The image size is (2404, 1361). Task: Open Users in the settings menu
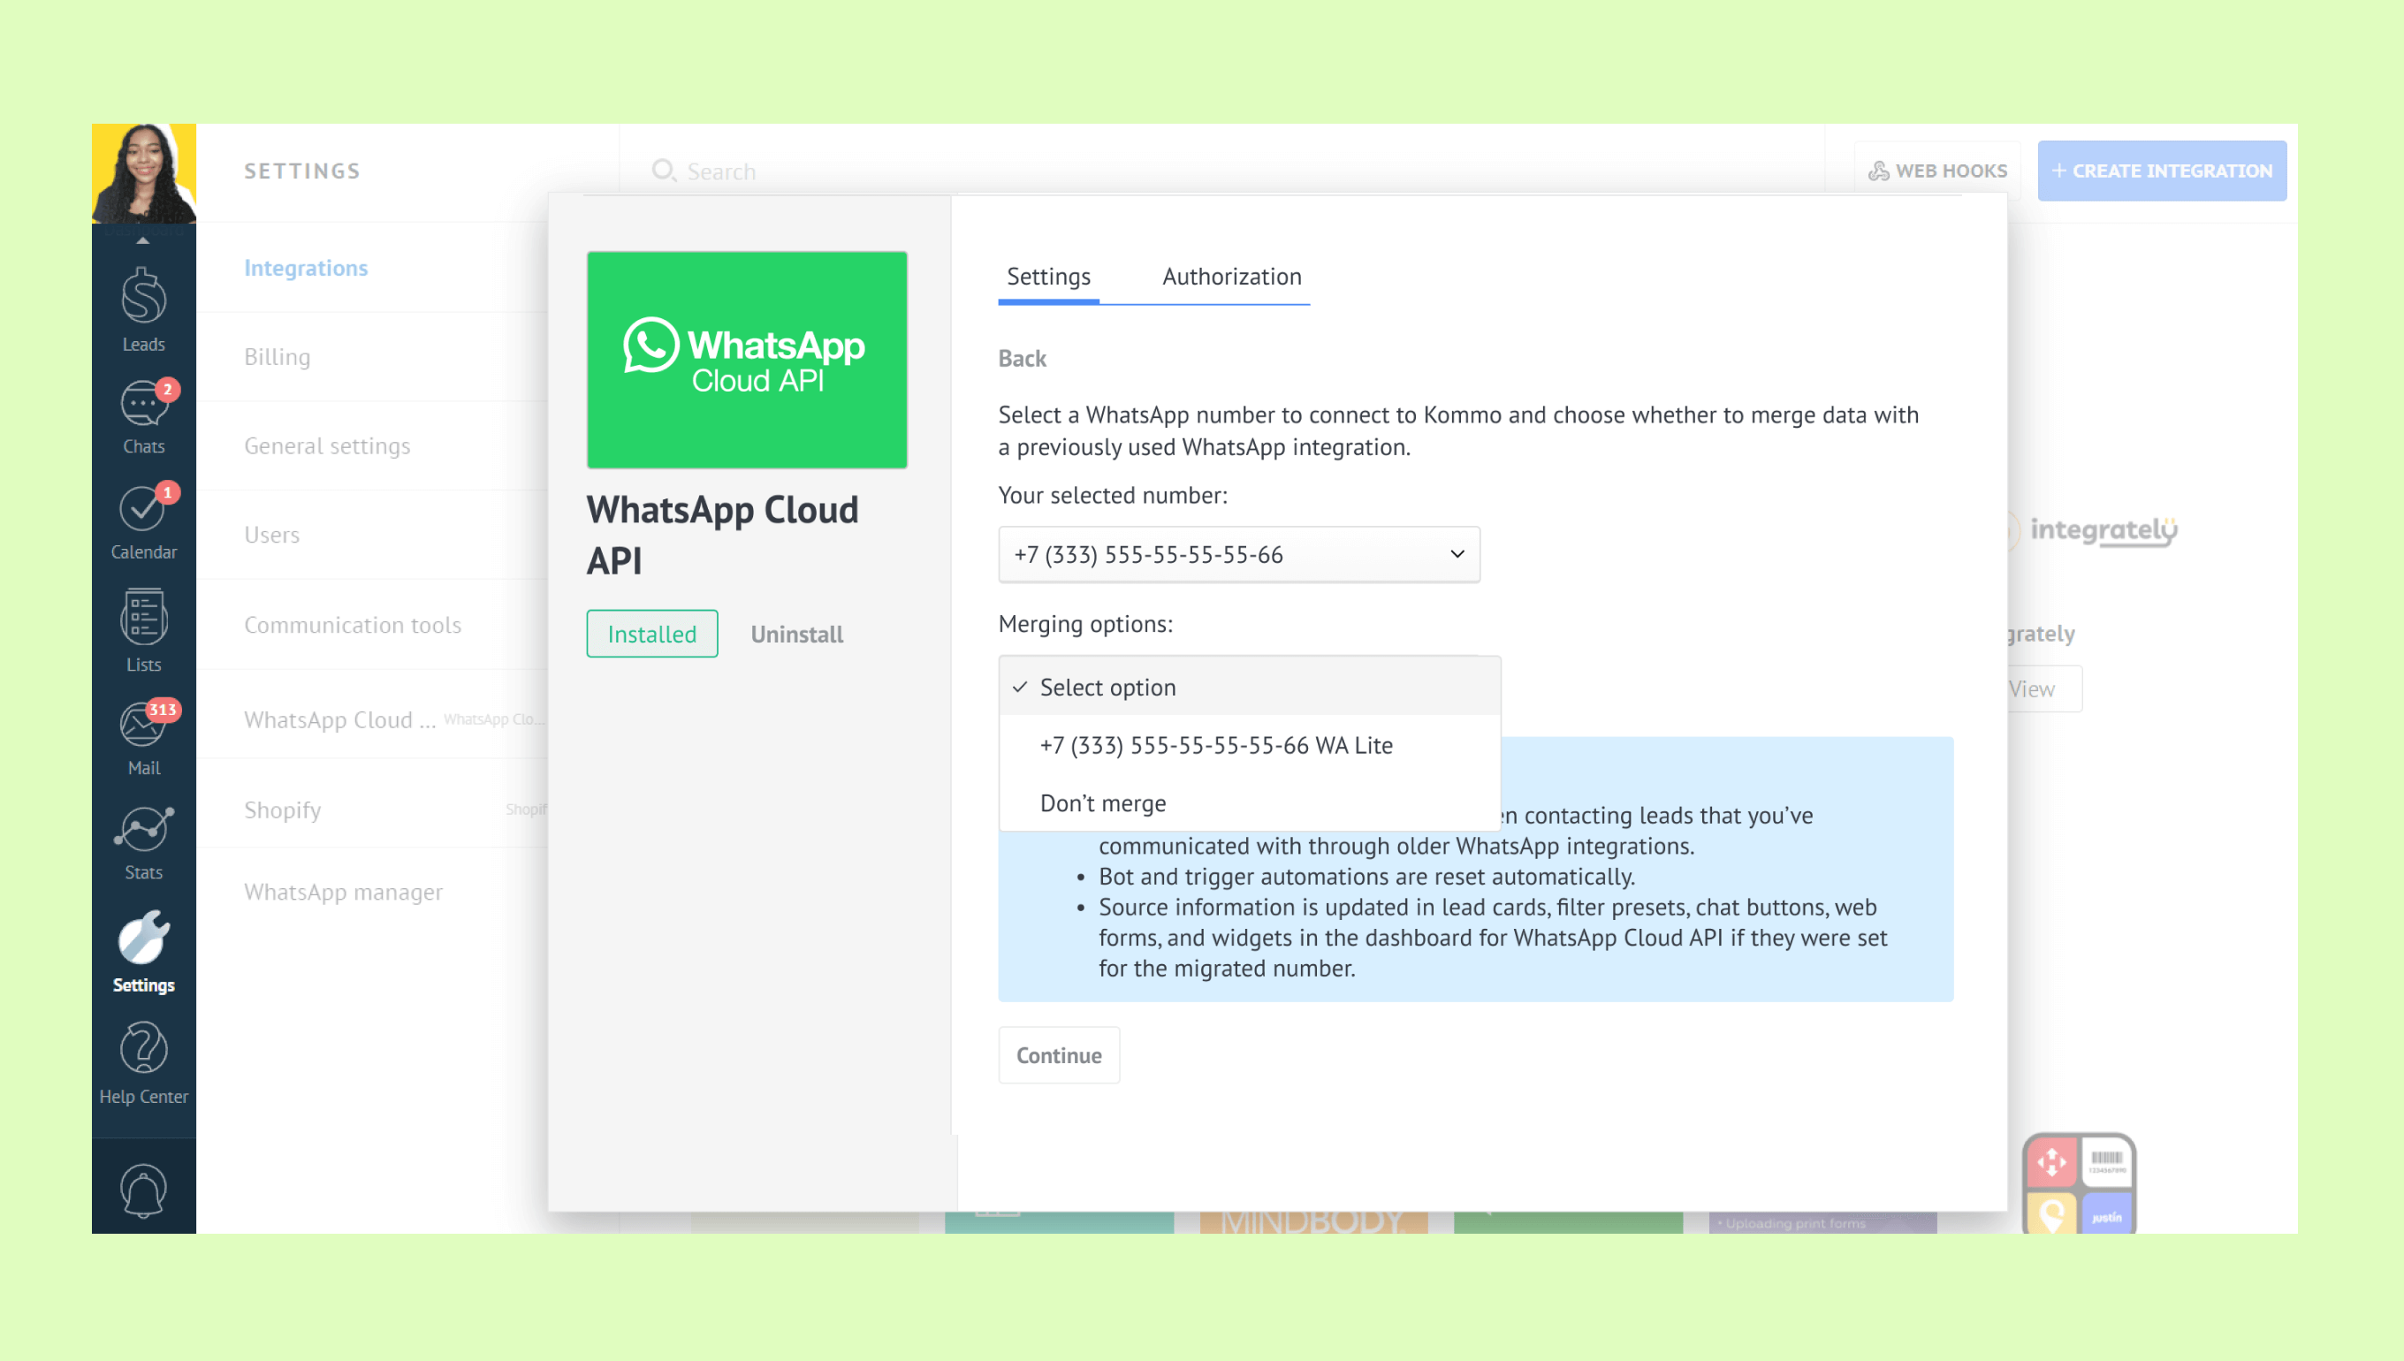271,535
